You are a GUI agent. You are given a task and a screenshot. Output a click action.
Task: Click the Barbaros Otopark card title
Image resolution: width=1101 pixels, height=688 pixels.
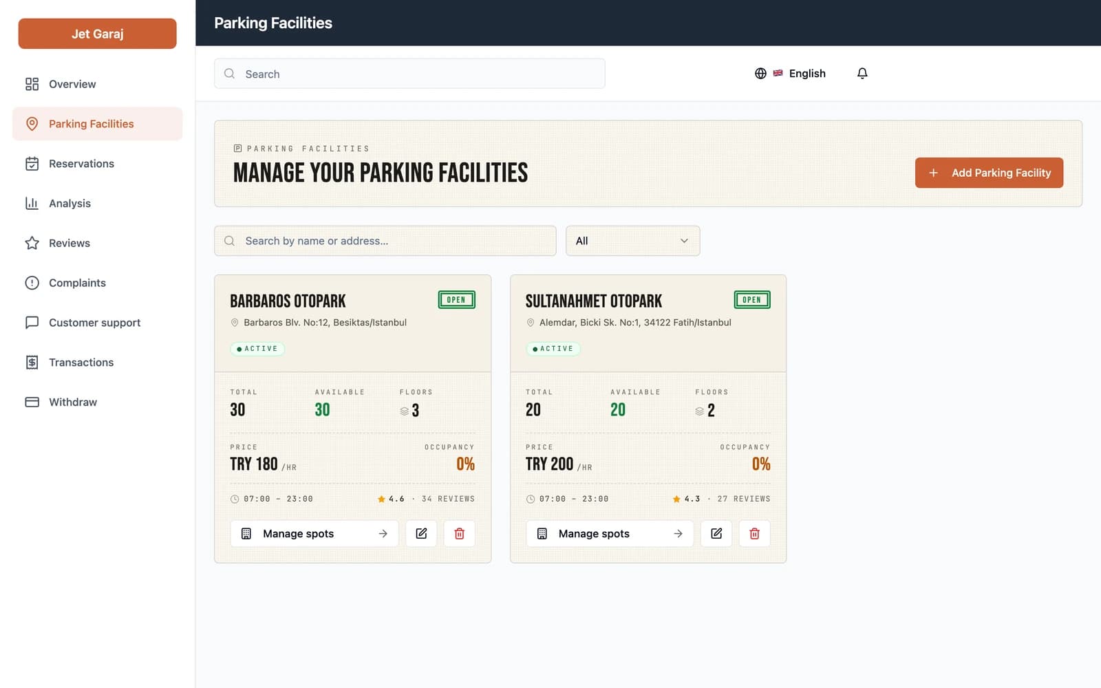[288, 301]
